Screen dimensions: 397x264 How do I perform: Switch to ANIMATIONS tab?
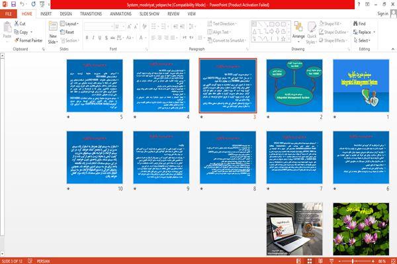(120, 14)
